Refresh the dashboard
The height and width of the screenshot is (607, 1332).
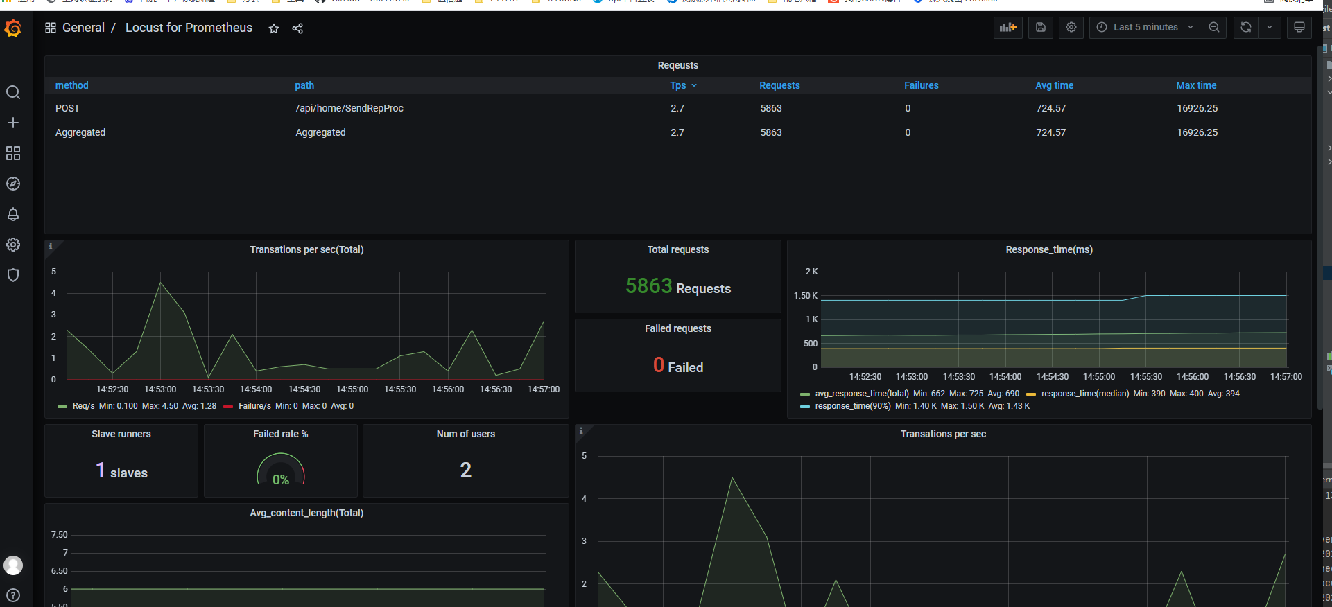(x=1246, y=27)
